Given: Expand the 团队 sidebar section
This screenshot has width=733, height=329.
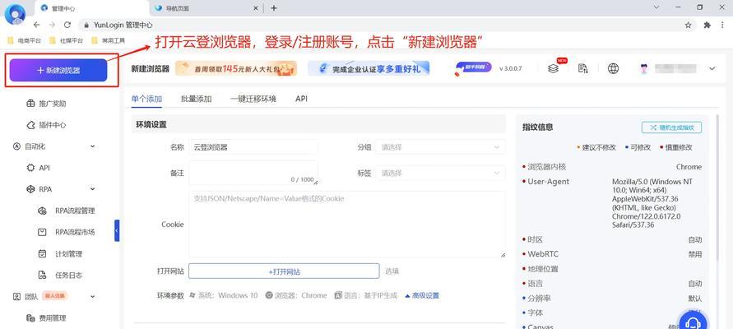Looking at the screenshot, I should tap(93, 296).
